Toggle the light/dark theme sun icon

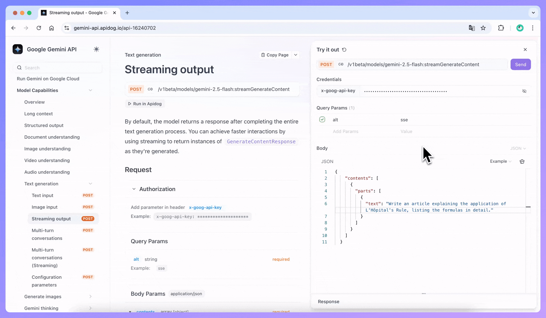96,49
